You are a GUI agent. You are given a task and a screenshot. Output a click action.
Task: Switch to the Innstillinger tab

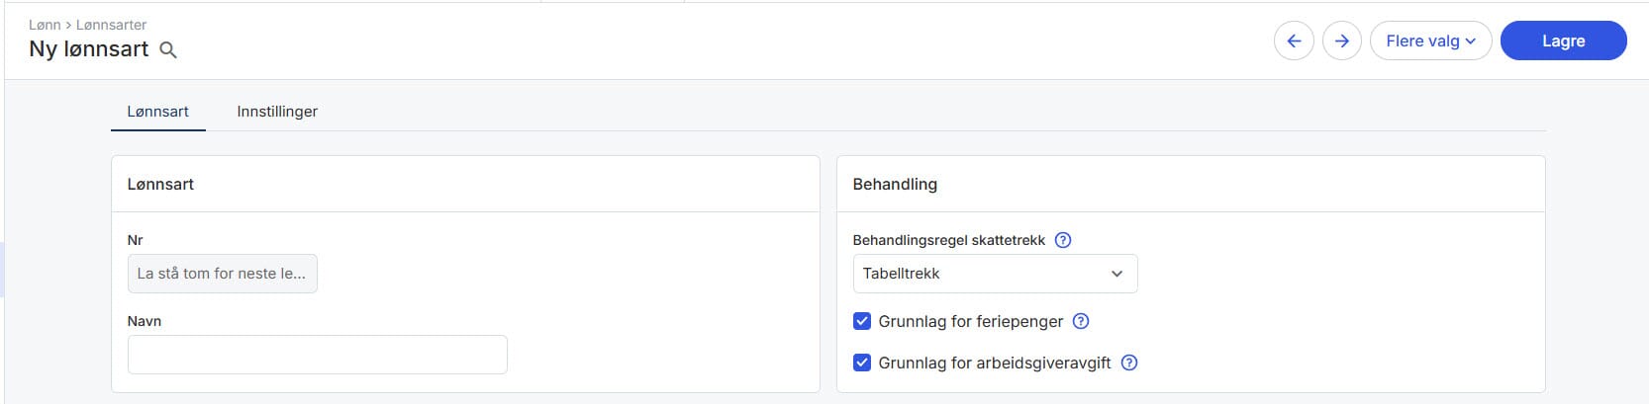(277, 112)
